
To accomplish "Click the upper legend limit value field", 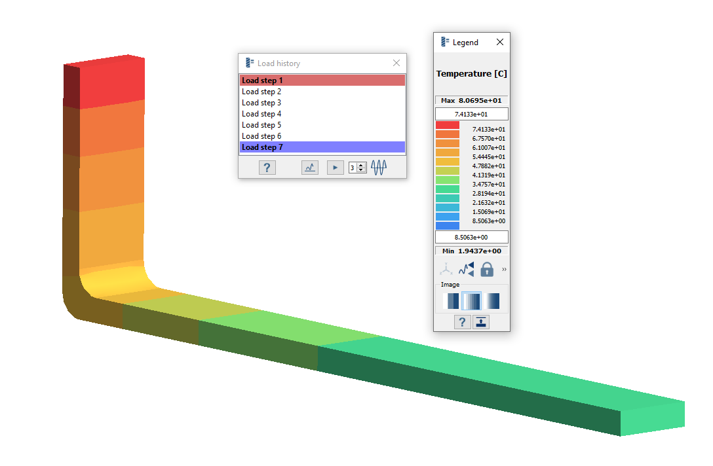I will [x=471, y=114].
